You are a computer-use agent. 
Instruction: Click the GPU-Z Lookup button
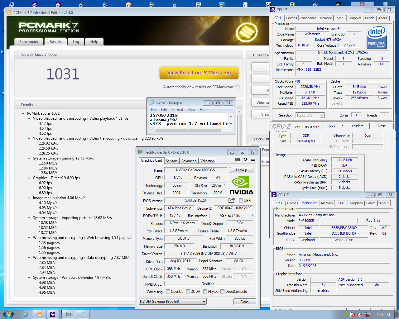pyautogui.click(x=242, y=170)
